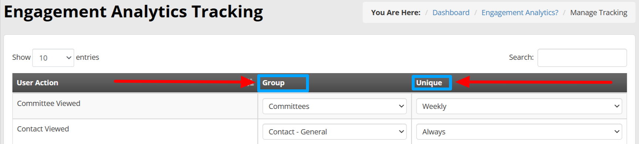Viewport: 639px width, 144px height.
Task: Expand the Contact - General group dropdown
Action: point(334,132)
